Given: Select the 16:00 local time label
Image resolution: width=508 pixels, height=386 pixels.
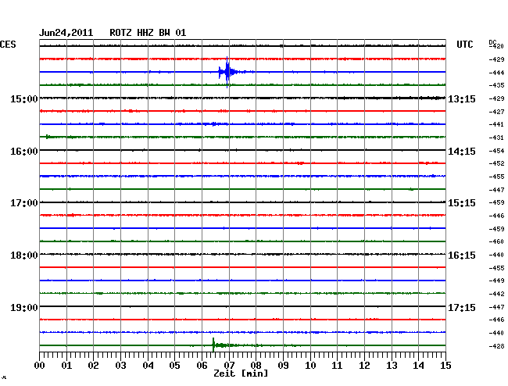Looking at the screenshot, I should (24, 152).
